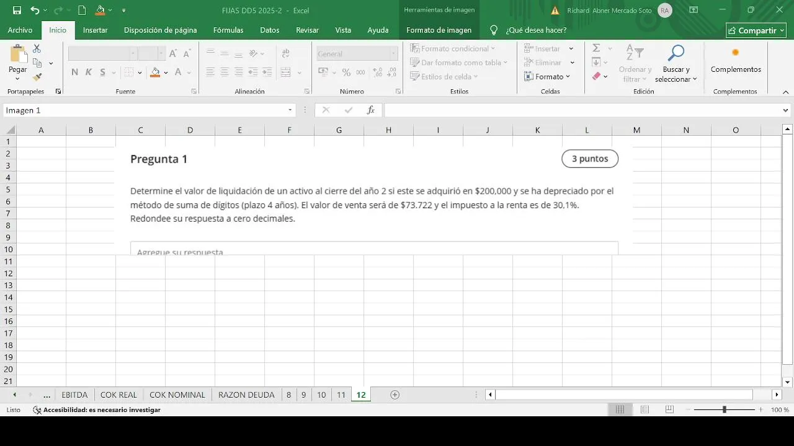The height and width of the screenshot is (446, 794).
Task: Click sheet tab 10
Action: [x=321, y=395]
